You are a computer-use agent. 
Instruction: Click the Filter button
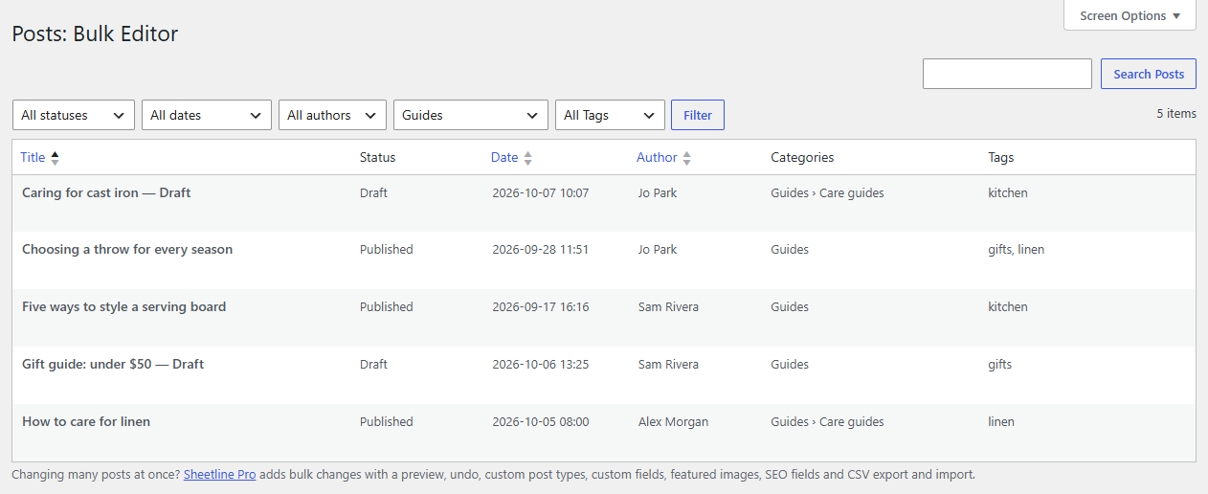click(698, 115)
